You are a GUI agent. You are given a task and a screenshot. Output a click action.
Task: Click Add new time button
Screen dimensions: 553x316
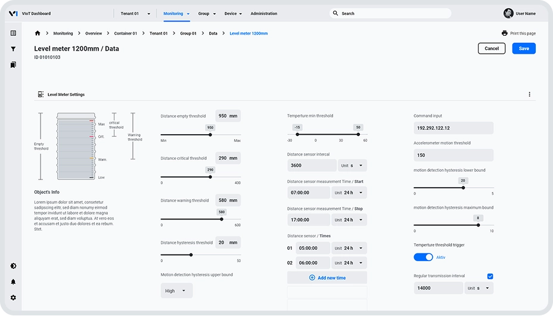tap(327, 278)
